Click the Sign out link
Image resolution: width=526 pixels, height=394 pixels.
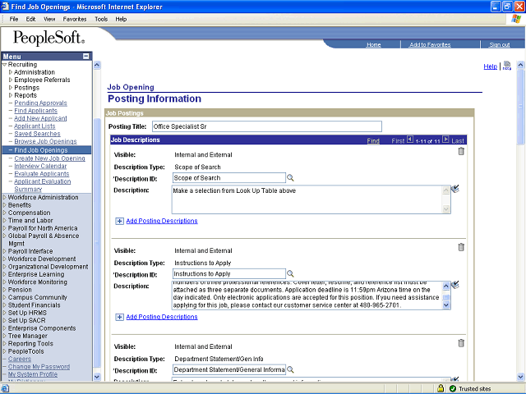point(499,44)
